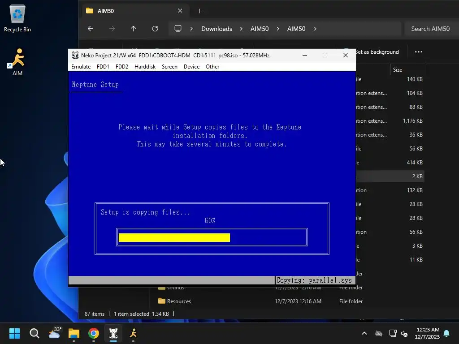This screenshot has width=459, height=344.
Task: Open the Device menu
Action: click(191, 67)
